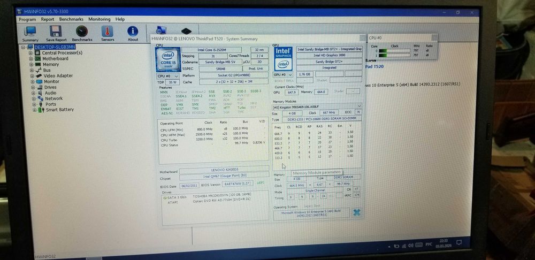The image size is (535, 260).
Task: Show the About info icon
Action: tap(133, 32)
